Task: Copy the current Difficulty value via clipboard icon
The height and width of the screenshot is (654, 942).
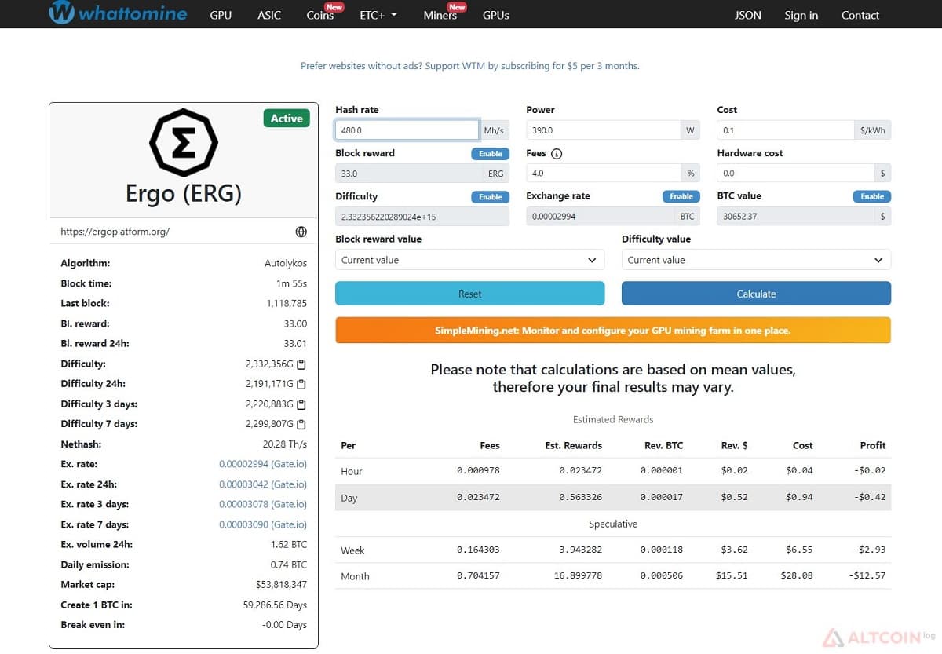Action: pyautogui.click(x=301, y=364)
